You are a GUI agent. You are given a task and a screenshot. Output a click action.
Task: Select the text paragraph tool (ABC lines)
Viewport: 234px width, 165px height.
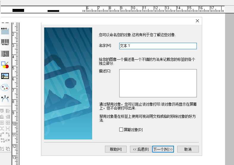click(x=5, y=31)
